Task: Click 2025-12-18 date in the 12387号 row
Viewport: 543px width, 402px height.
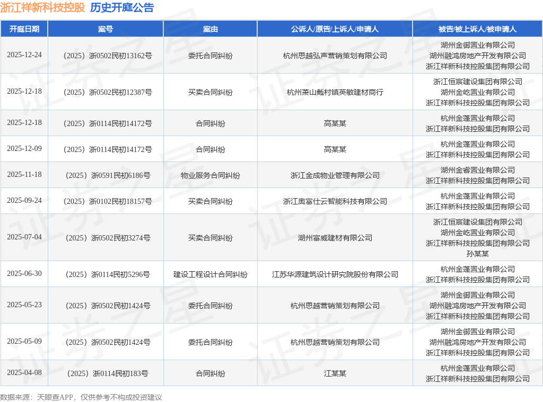Action: click(24, 91)
